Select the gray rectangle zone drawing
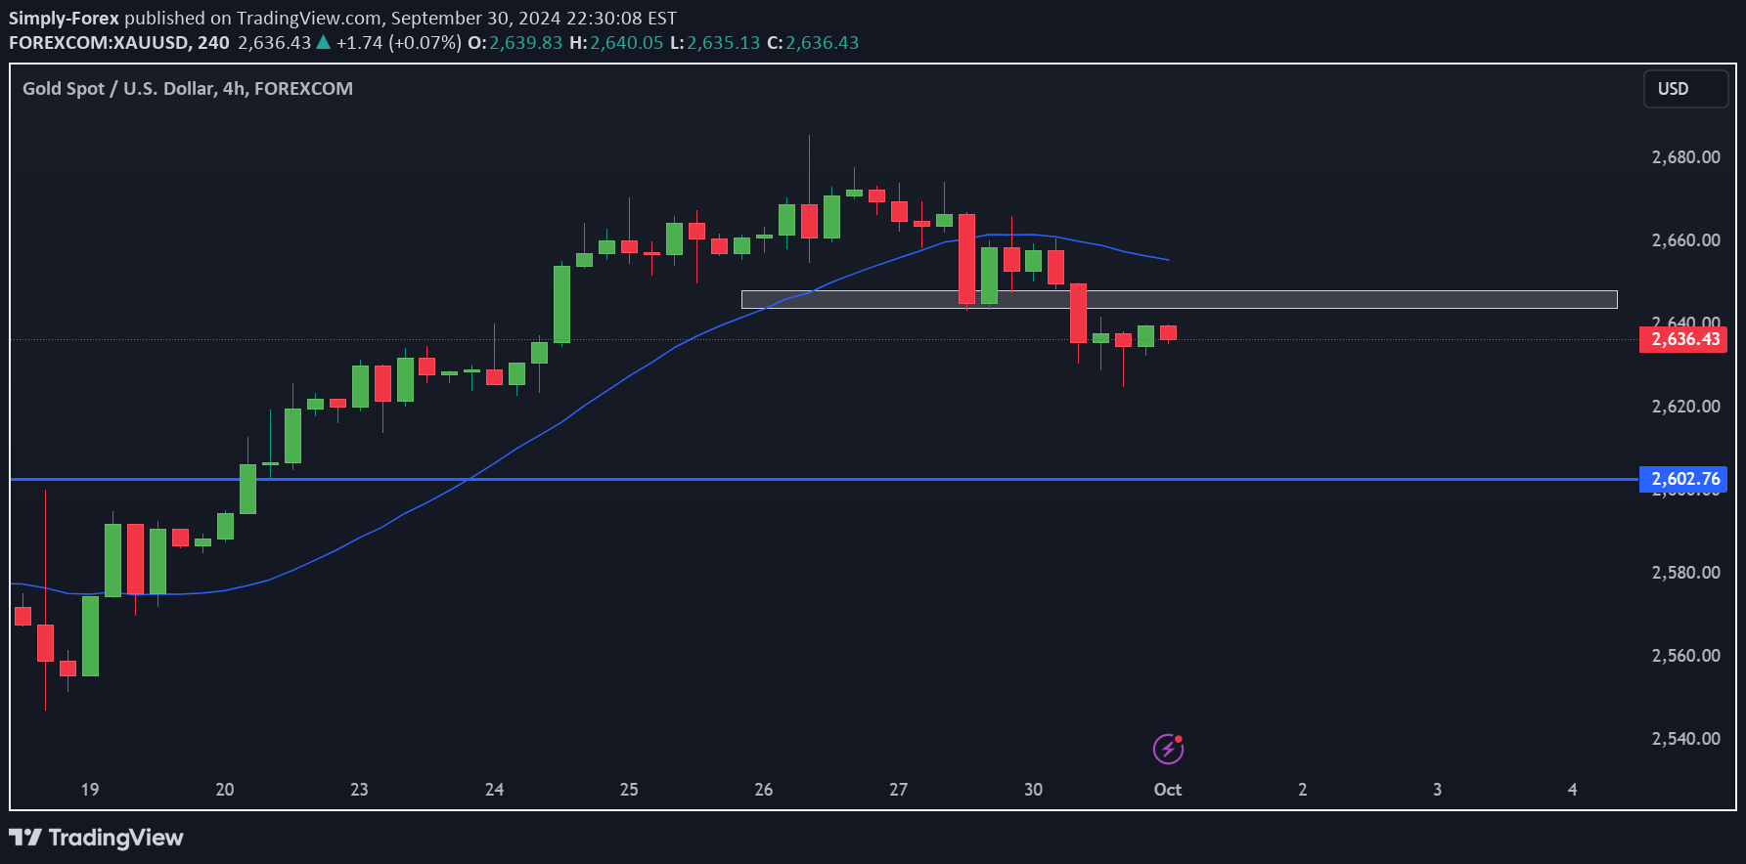Viewport: 1746px width, 864px height. click(x=1179, y=299)
